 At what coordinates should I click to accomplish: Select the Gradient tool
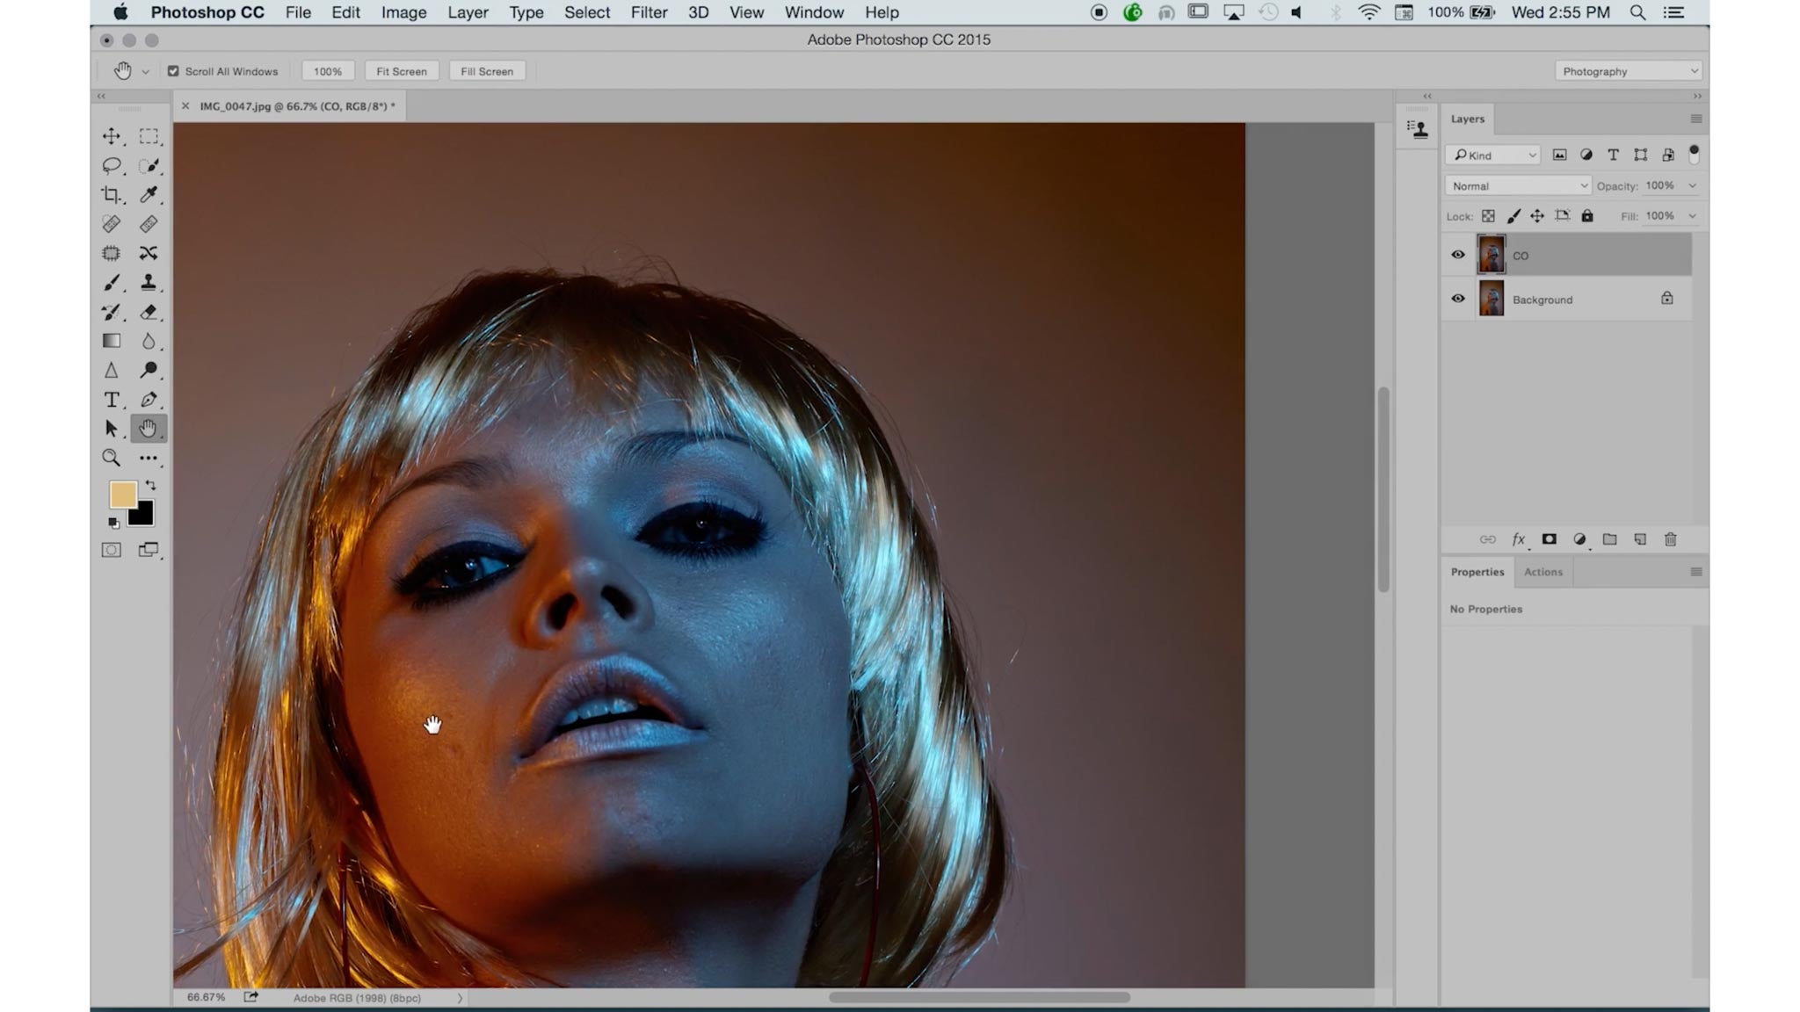(x=112, y=341)
